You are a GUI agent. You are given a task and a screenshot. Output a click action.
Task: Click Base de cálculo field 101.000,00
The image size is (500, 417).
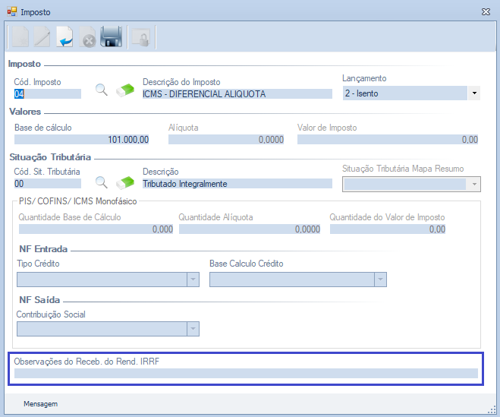pos(82,140)
